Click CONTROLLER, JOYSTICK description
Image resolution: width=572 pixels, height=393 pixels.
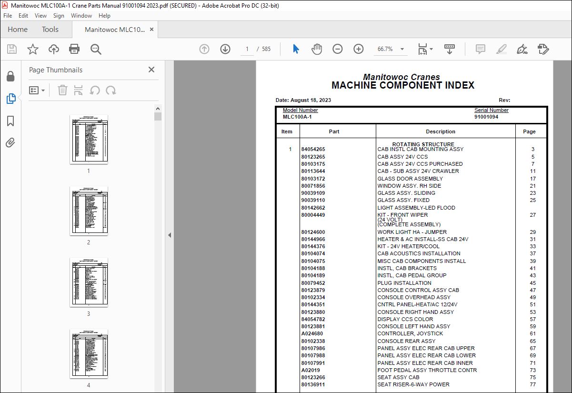coord(410,334)
